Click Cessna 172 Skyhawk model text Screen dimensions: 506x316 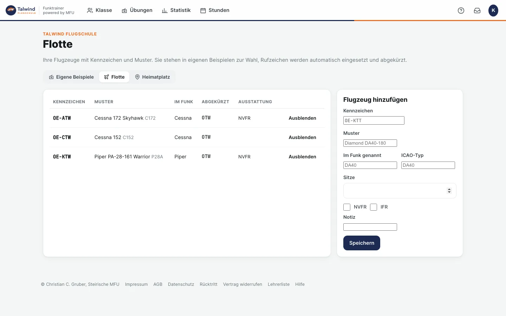[x=119, y=118]
